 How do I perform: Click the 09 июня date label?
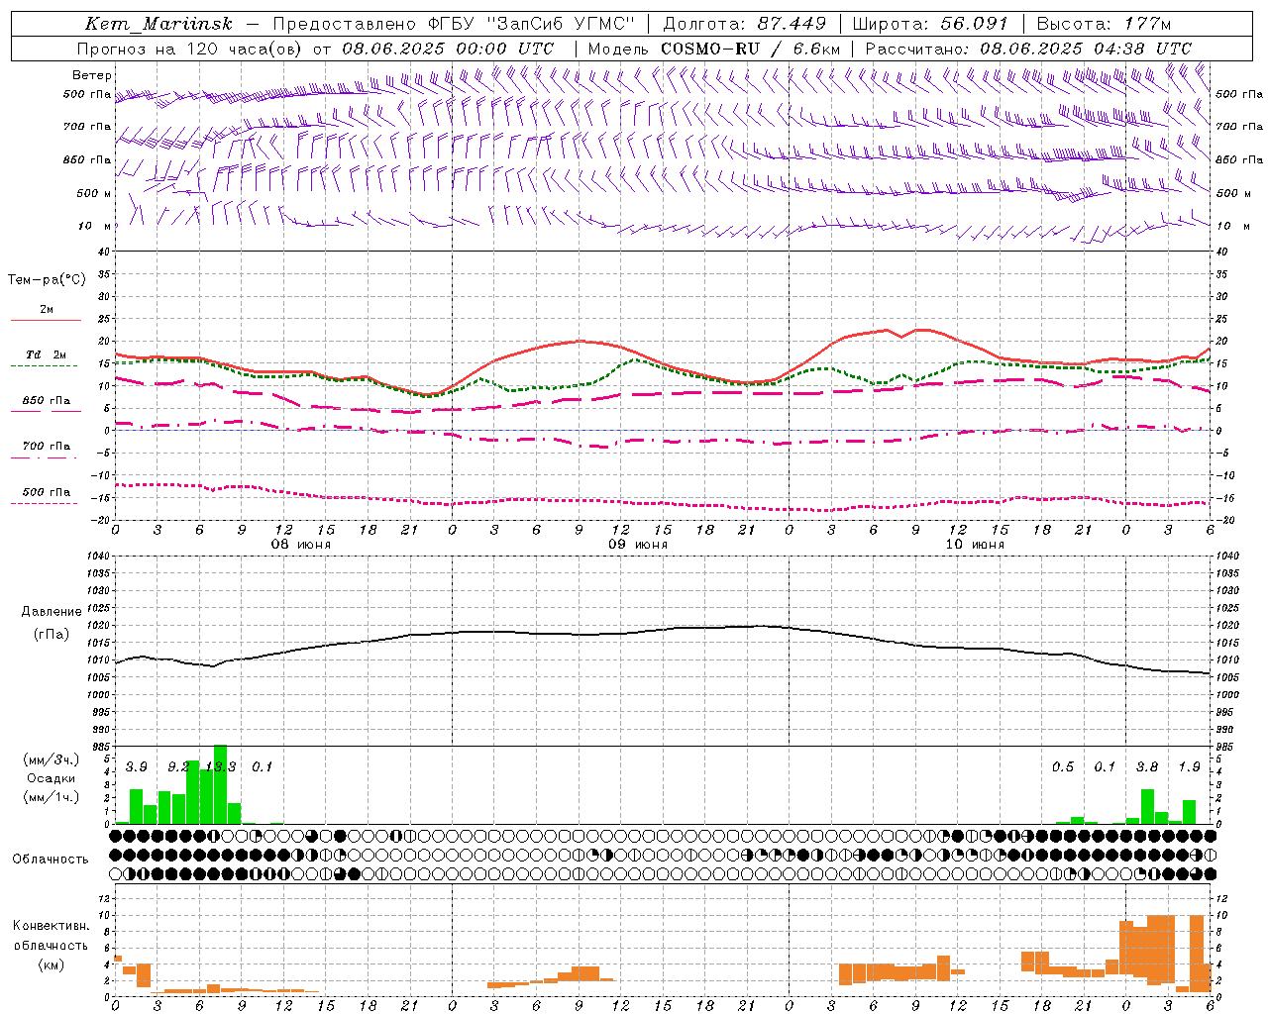point(638,545)
